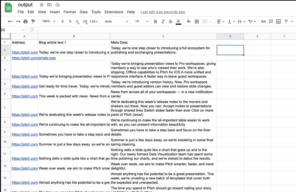Click the Move to folder icon
Image resolution: width=296 pixels, height=192 pixels.
[x=49, y=5]
